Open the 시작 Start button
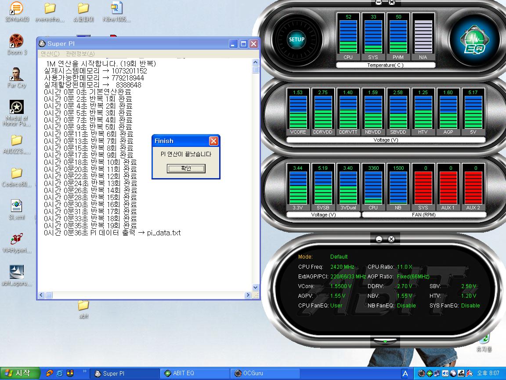The image size is (506, 380). coord(20,373)
